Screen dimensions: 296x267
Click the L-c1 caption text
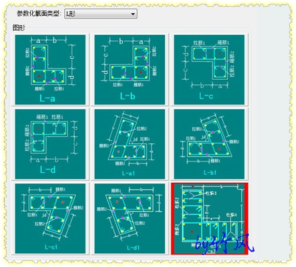coord(51,247)
